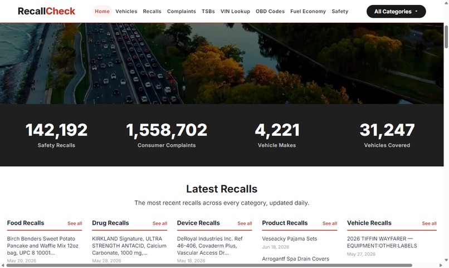Open the RecallCheck logo homepage link
Image resolution: width=449 pixels, height=268 pixels.
pyautogui.click(x=46, y=11)
